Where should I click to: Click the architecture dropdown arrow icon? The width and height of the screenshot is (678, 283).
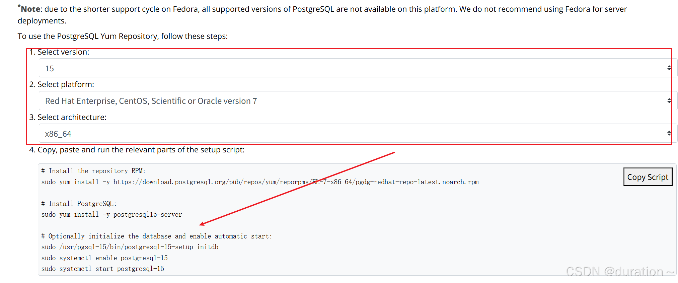tap(669, 133)
